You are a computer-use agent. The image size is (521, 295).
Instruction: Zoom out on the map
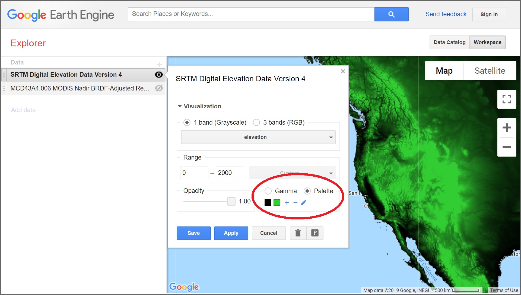507,147
